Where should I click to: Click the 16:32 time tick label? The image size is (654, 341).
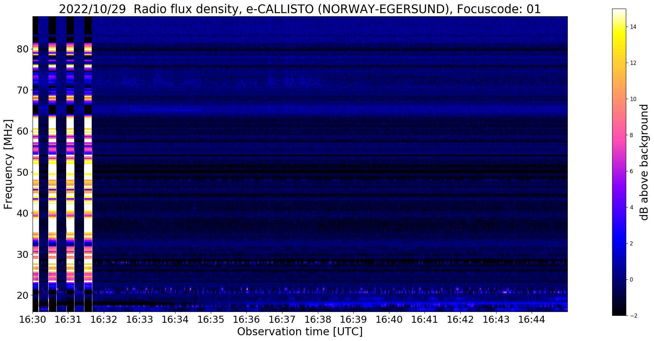point(104,319)
